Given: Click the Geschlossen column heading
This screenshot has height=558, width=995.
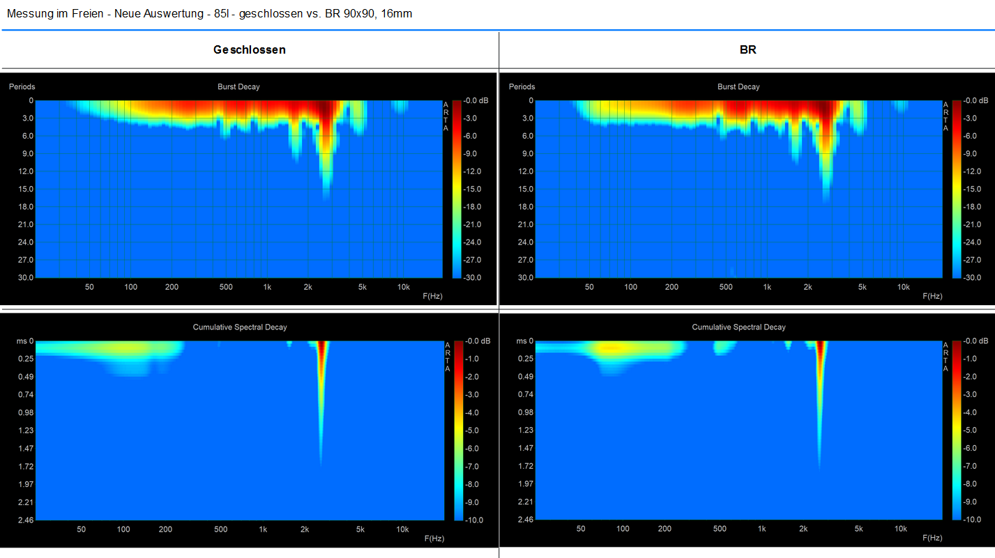Looking at the screenshot, I should tap(249, 50).
